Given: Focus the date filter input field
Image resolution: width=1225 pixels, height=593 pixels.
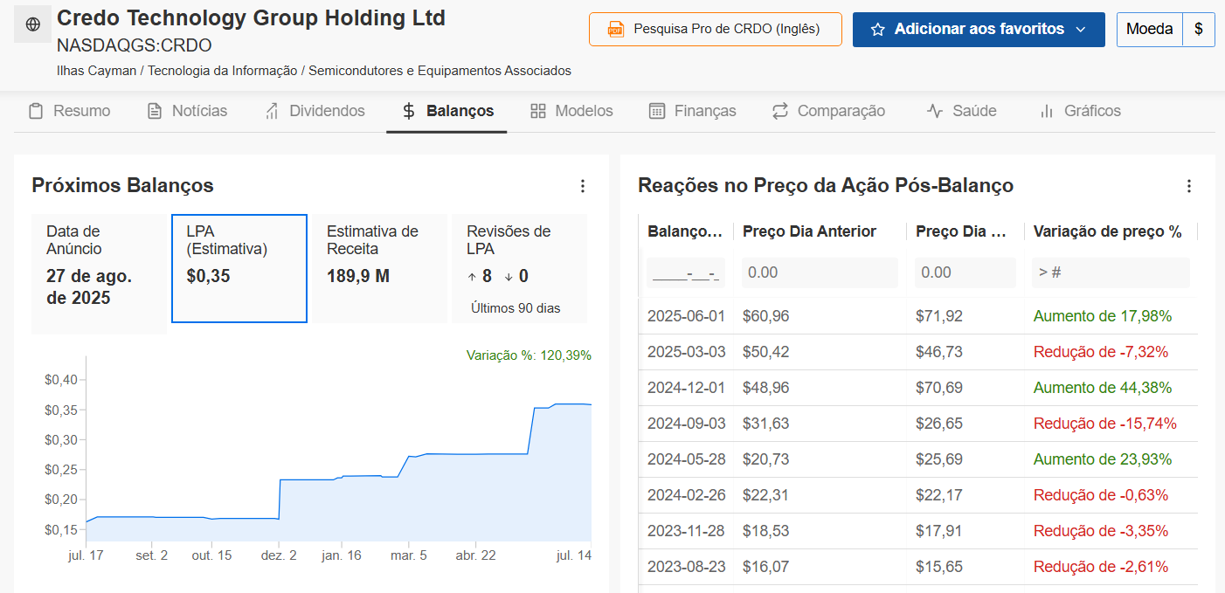Looking at the screenshot, I should (686, 272).
